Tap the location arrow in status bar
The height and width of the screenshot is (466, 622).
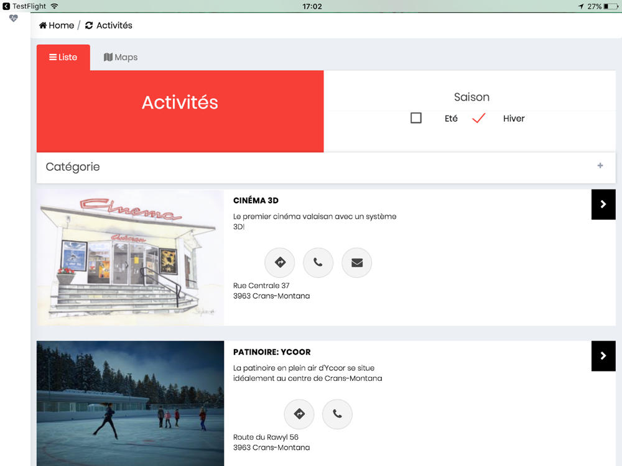coord(581,6)
